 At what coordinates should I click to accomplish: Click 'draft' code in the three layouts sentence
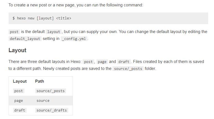(x=124, y=62)
